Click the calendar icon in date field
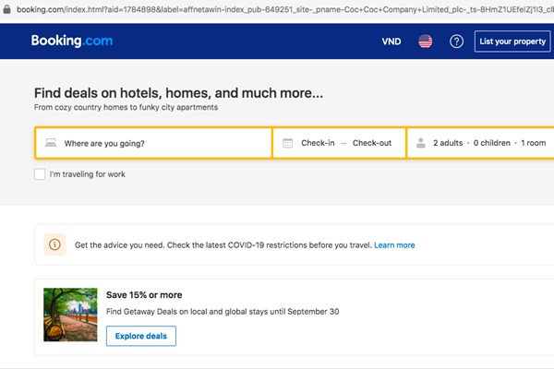 [287, 143]
